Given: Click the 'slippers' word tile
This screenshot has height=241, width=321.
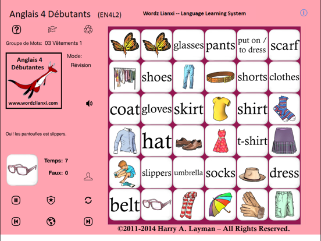Looking at the screenshot, I should tap(156, 173).
